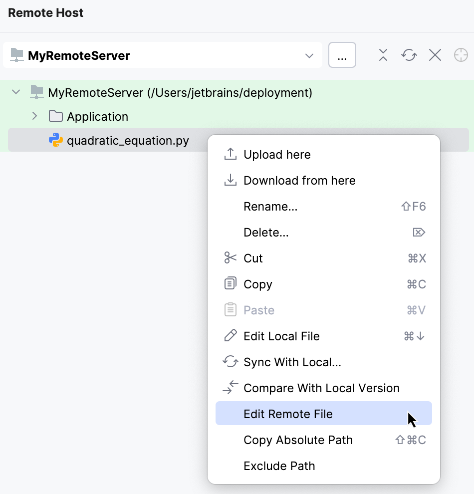Click the pencil icon beside Edit Local File
This screenshot has width=474, height=494.
(x=230, y=336)
